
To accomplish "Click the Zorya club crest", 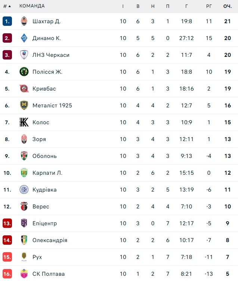I will tap(24, 139).
